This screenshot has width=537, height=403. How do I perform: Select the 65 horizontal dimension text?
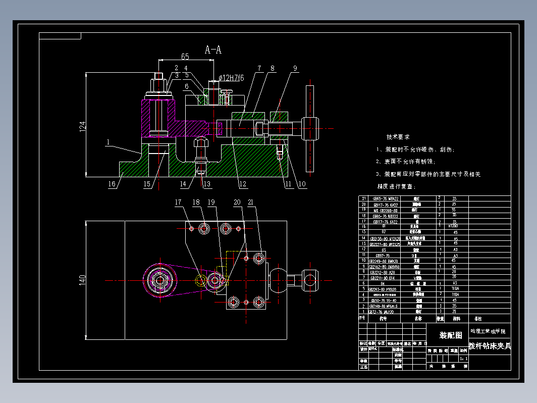(x=185, y=57)
